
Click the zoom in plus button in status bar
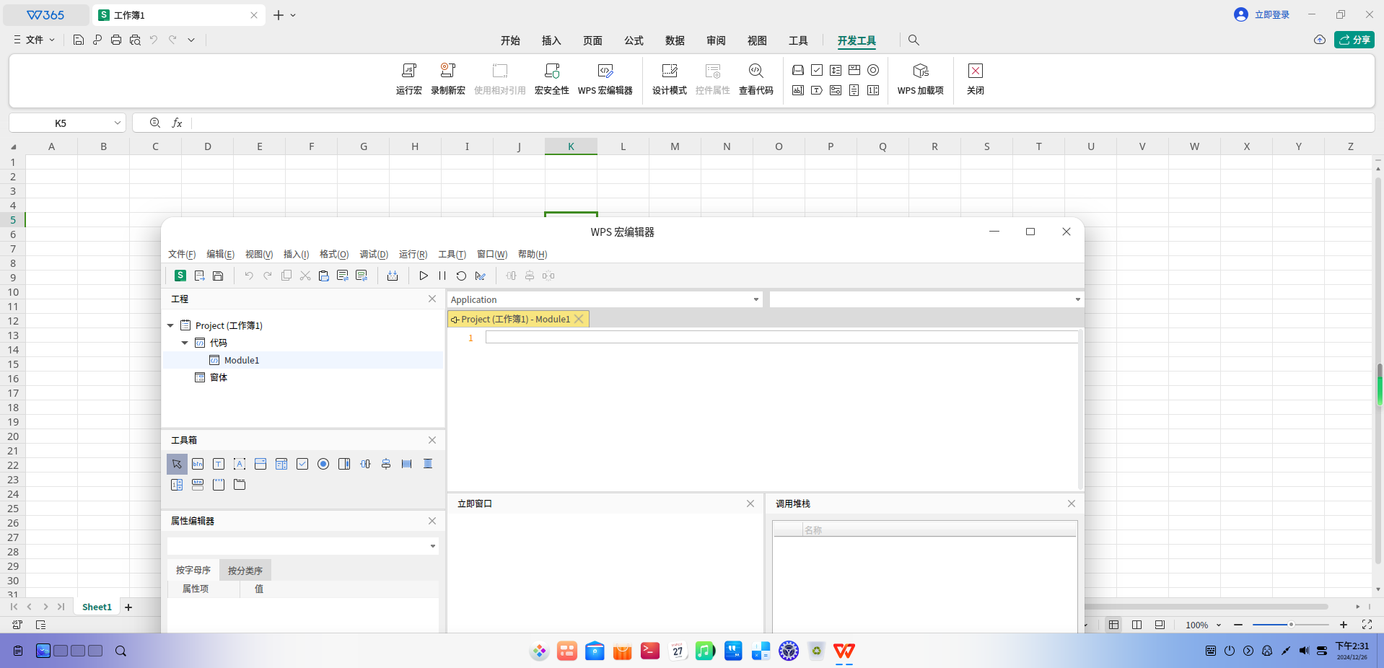click(x=1344, y=625)
